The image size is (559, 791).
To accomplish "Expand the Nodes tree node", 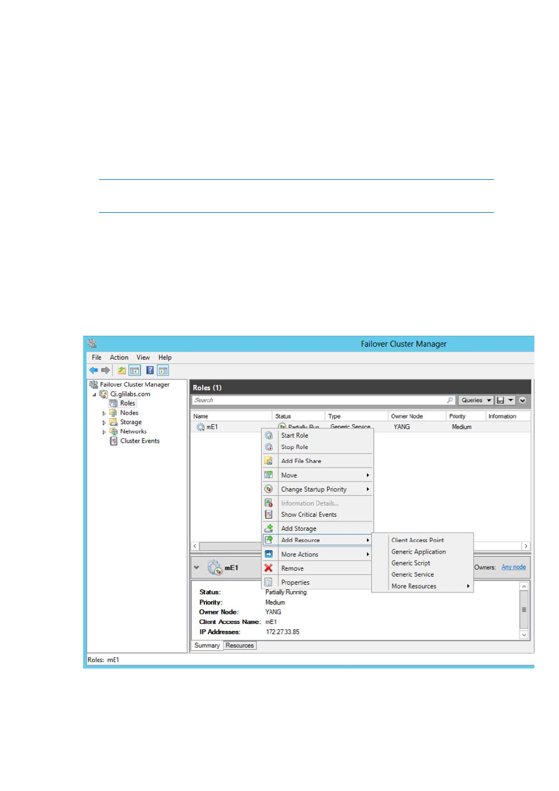I will 104,413.
